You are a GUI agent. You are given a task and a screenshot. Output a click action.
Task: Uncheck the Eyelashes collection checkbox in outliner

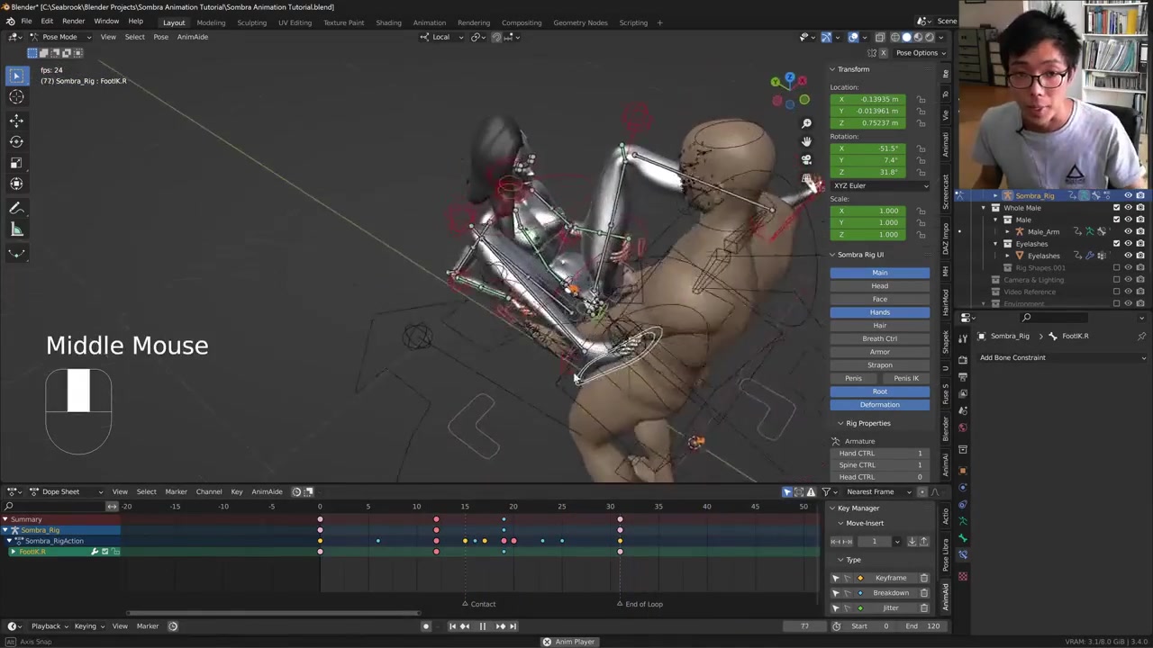[x=1117, y=243]
